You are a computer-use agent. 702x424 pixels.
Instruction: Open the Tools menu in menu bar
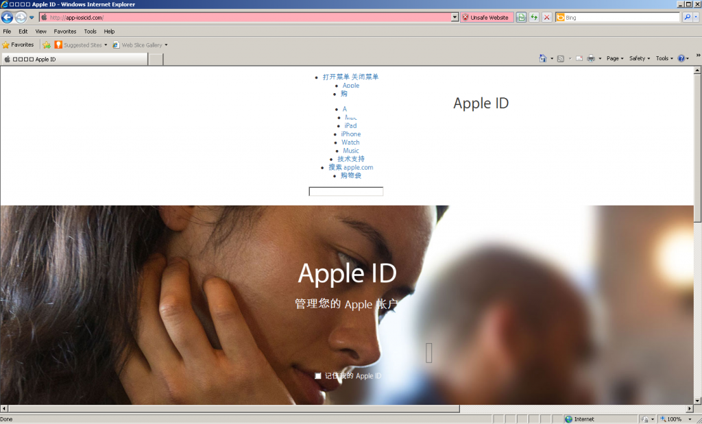pos(90,32)
